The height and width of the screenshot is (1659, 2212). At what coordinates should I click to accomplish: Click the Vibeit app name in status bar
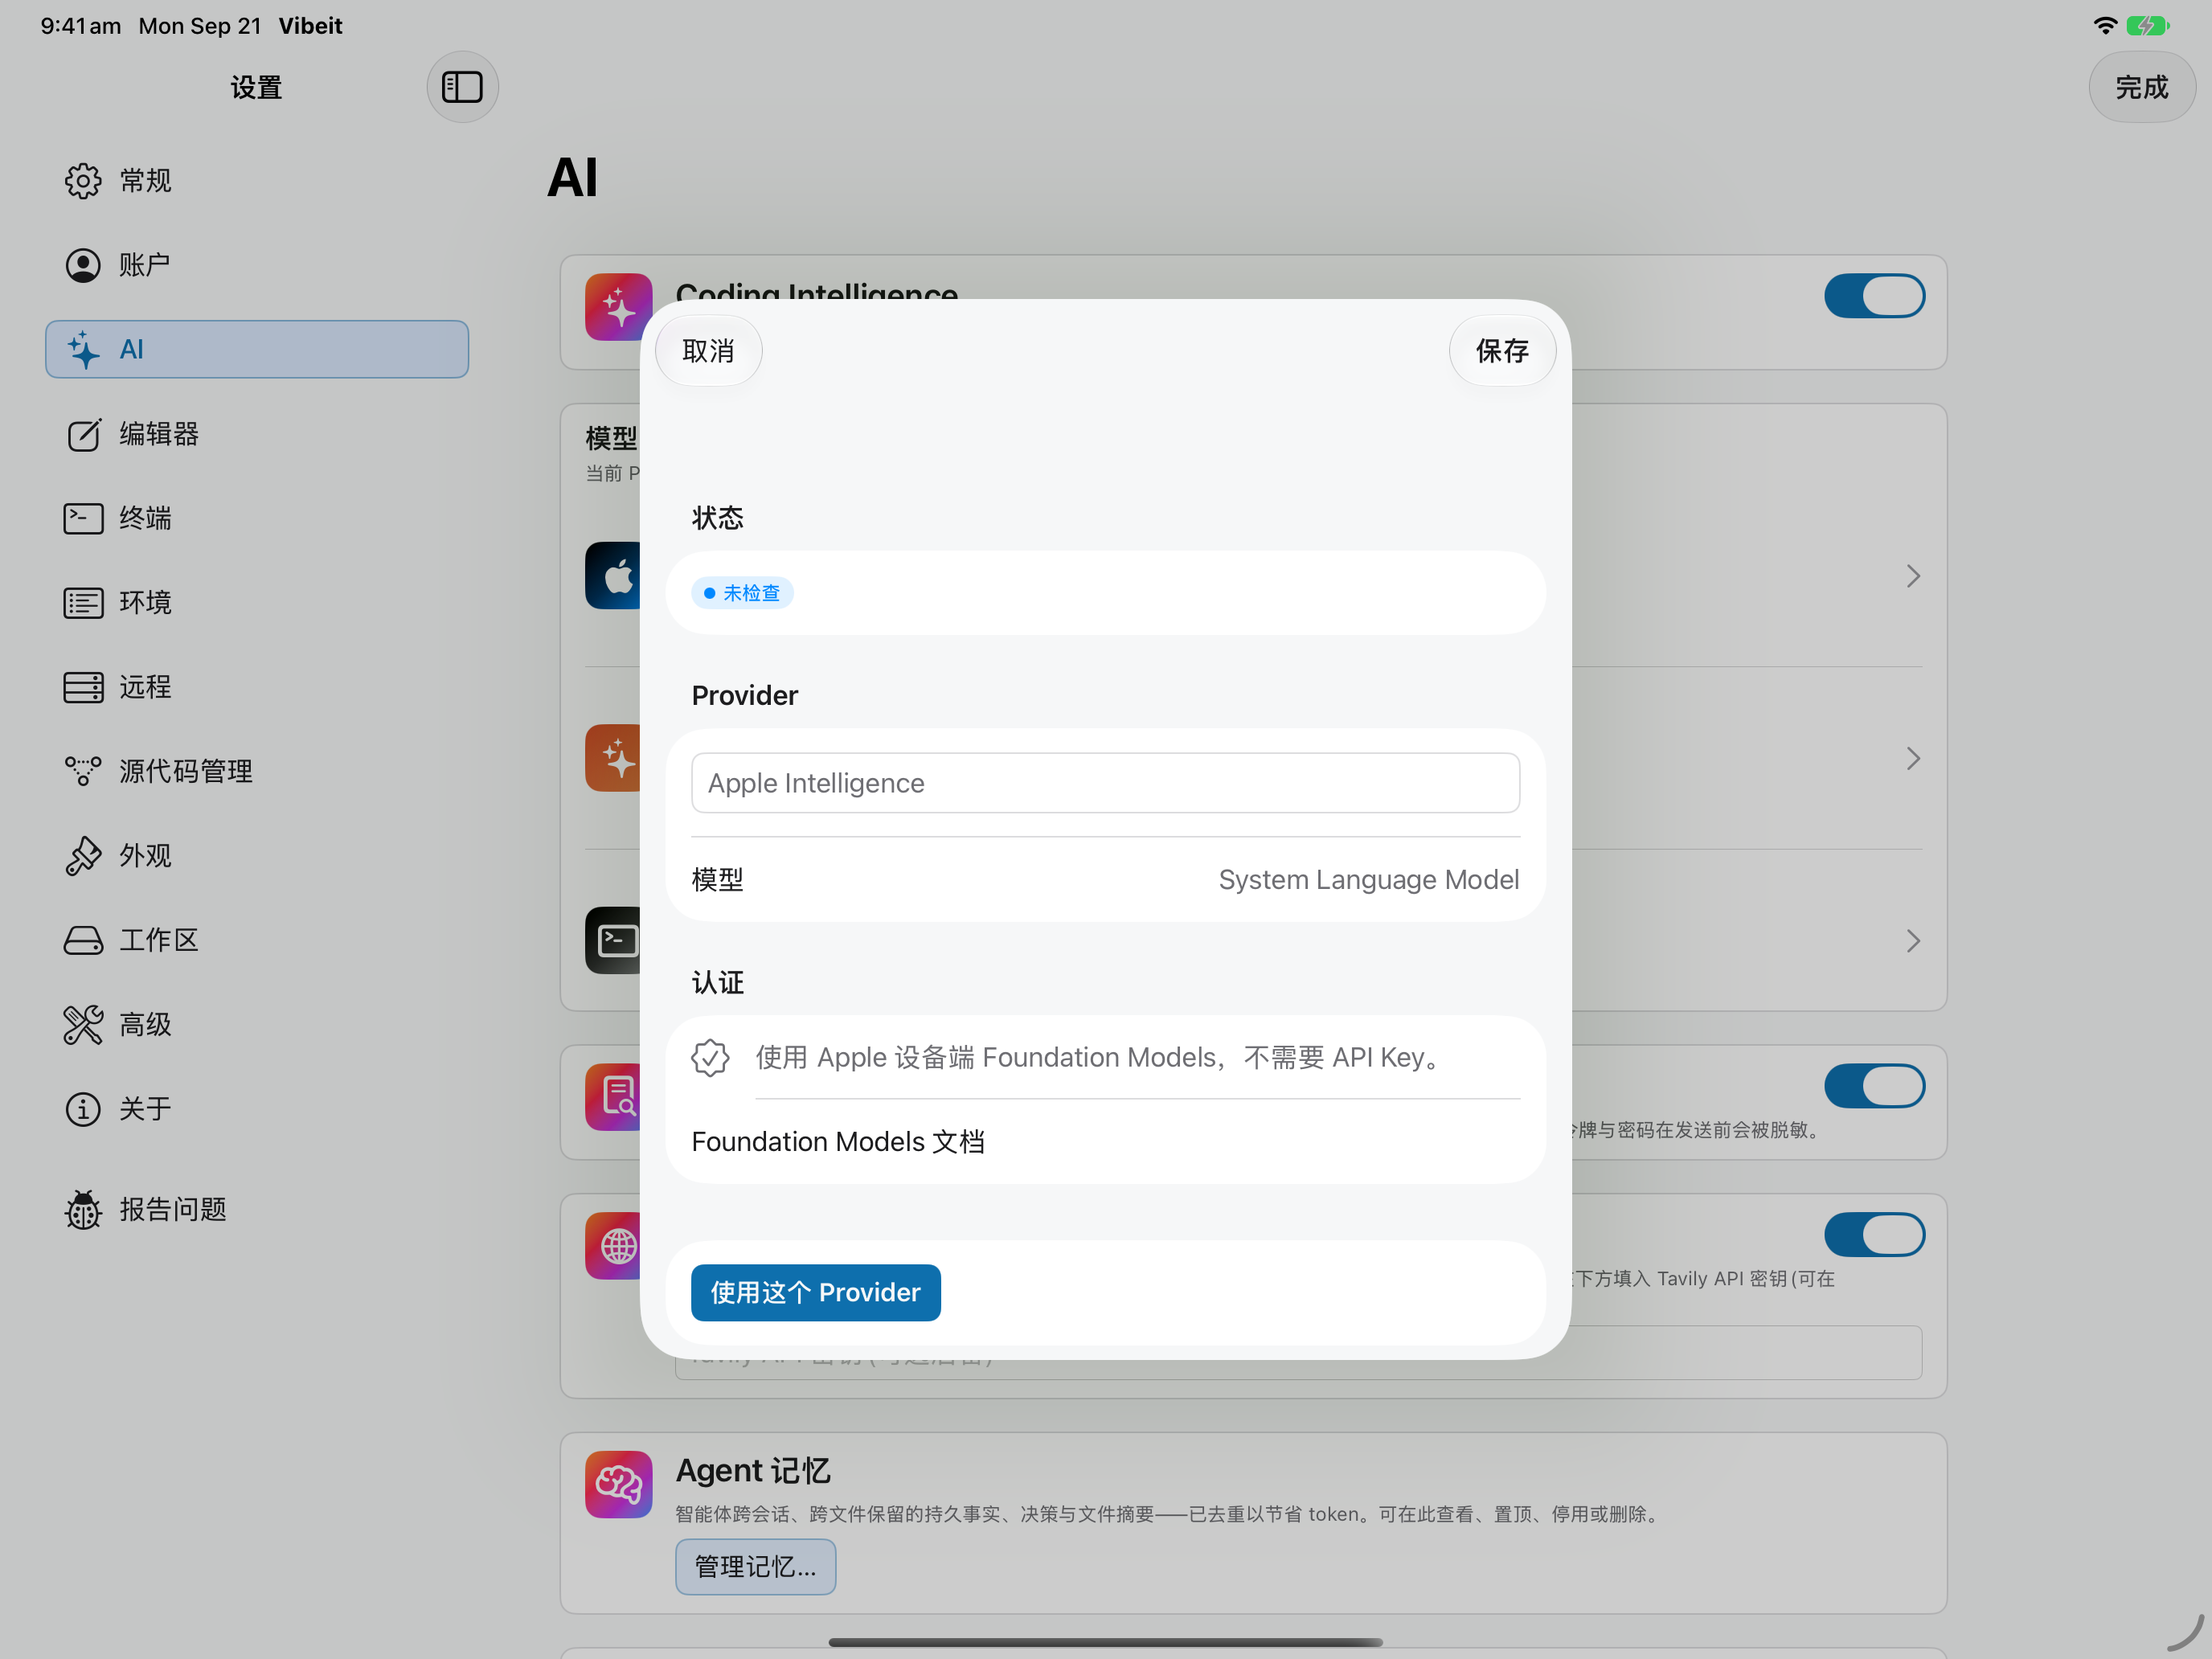(x=310, y=26)
